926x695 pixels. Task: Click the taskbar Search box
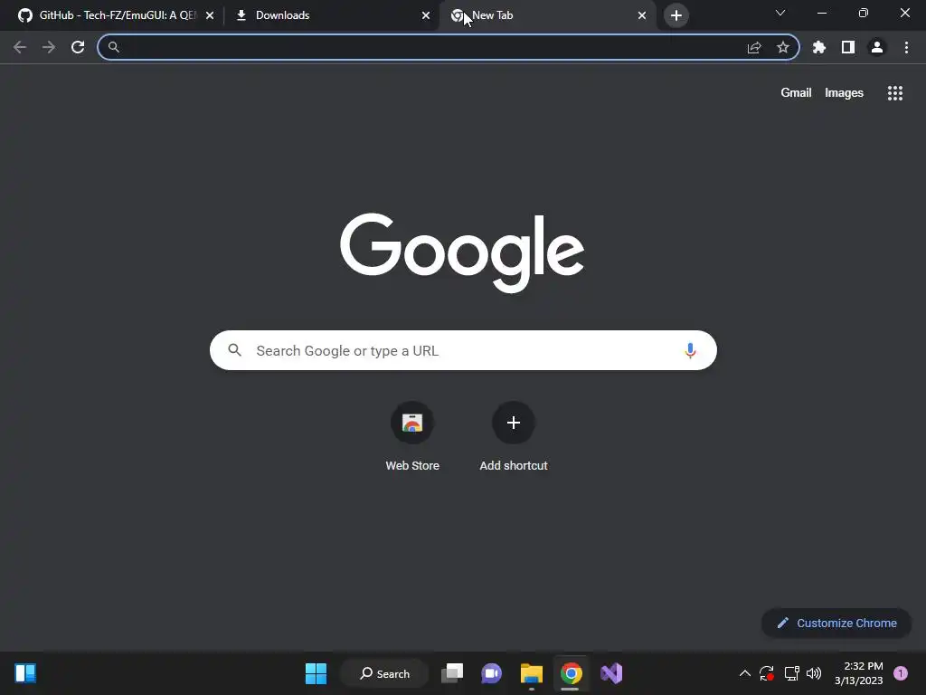pos(384,673)
